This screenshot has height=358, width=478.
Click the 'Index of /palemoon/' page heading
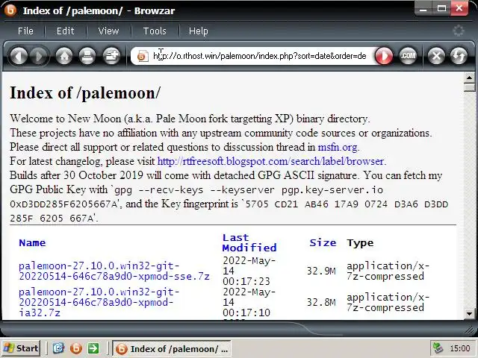coord(84,92)
